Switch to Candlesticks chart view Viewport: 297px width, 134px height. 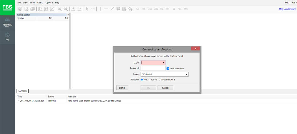(x=46, y=9)
